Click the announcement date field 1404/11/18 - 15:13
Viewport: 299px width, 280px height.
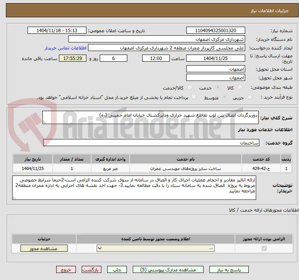point(57,31)
